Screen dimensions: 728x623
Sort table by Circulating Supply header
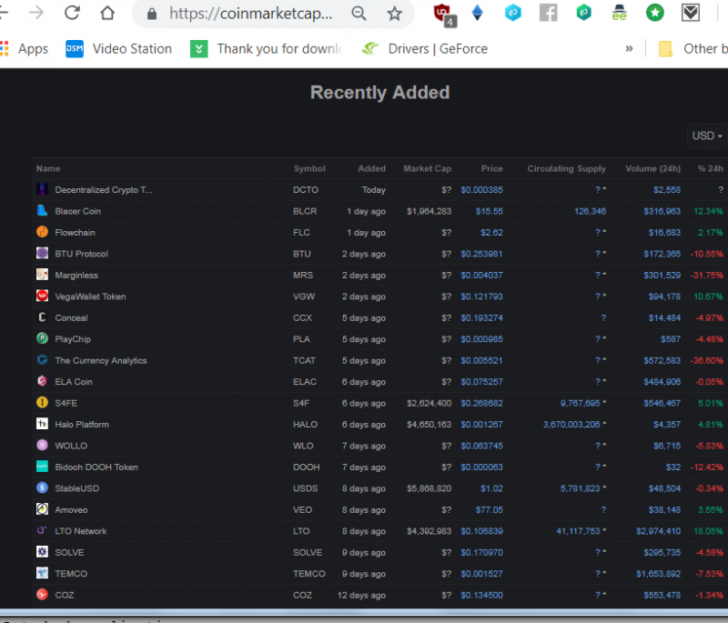pyautogui.click(x=566, y=169)
